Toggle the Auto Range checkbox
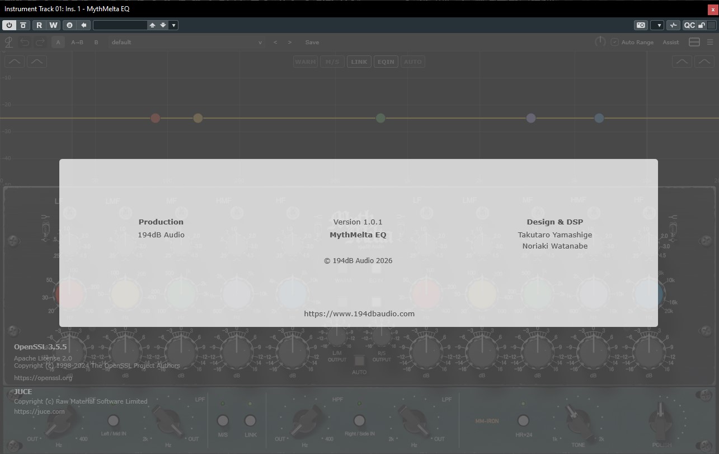This screenshot has height=454, width=719. [614, 42]
